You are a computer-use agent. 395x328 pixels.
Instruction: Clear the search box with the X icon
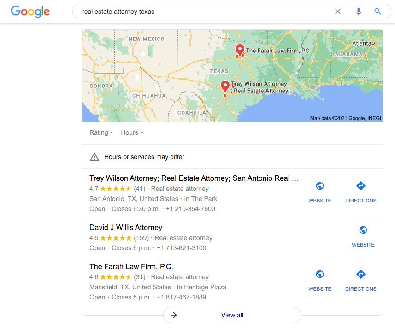point(337,12)
